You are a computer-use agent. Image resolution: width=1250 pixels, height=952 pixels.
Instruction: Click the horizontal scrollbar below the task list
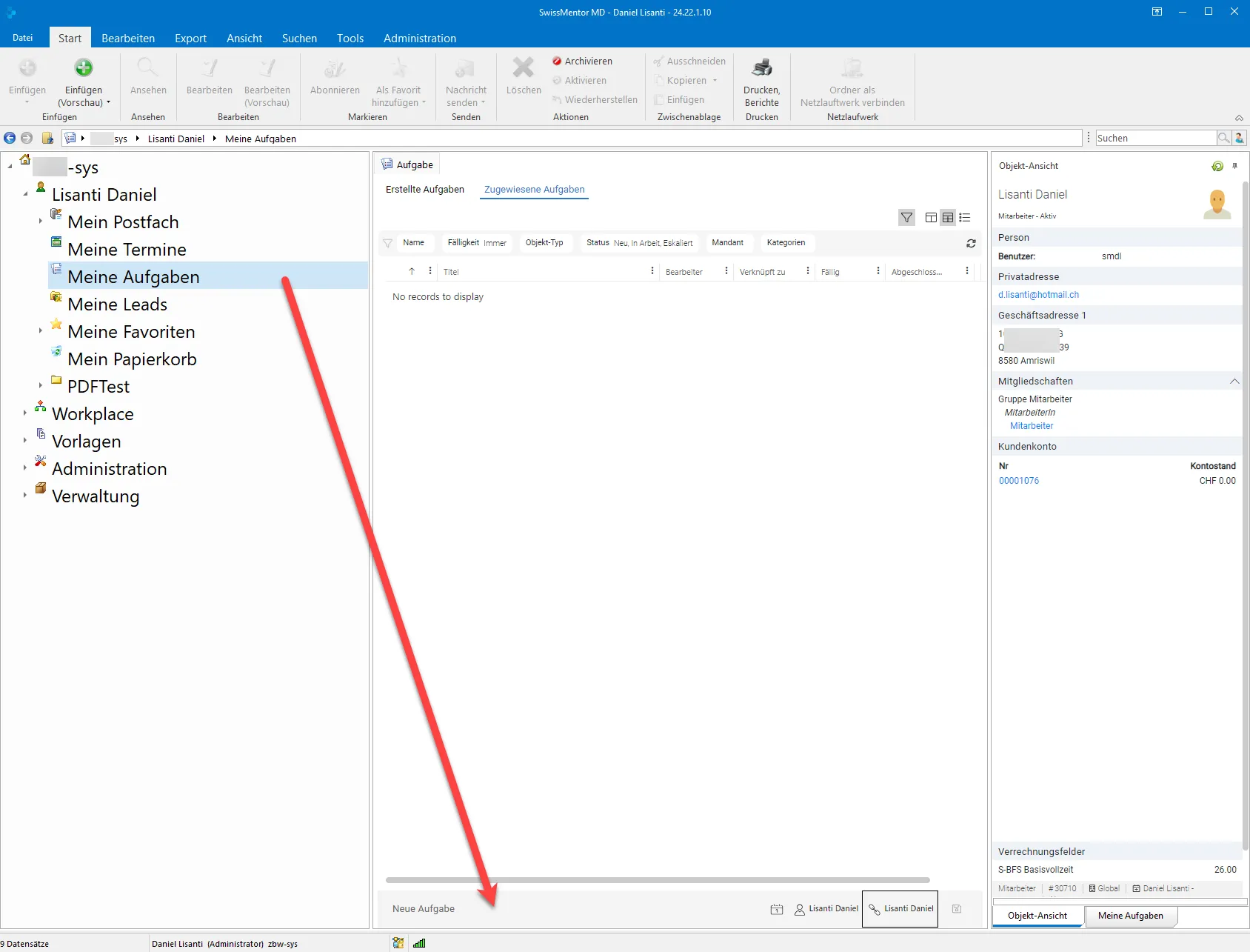(658, 880)
